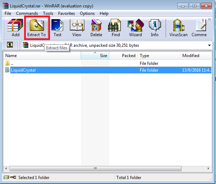Click the Delete recycle bin icon
Viewport: 216px width, 184px height.
tap(96, 25)
